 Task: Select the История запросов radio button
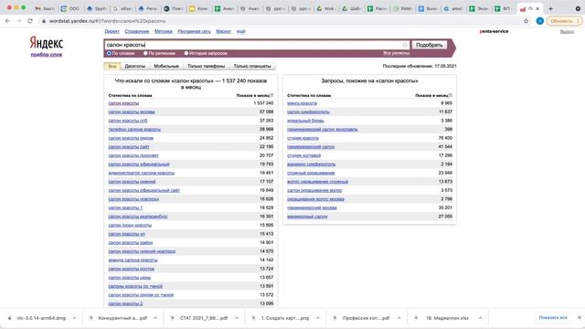186,53
